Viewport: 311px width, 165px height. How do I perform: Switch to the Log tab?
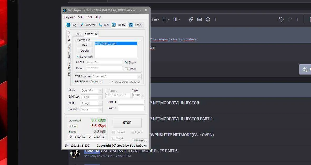click(71, 25)
